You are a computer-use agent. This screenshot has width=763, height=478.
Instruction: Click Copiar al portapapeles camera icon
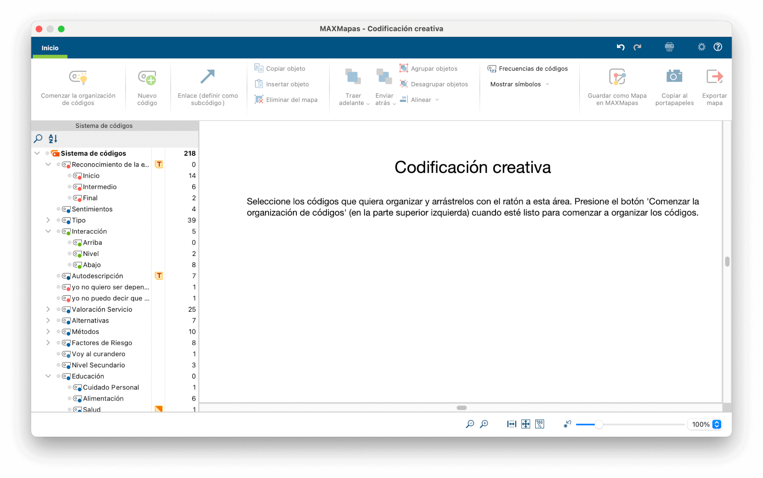(x=674, y=76)
